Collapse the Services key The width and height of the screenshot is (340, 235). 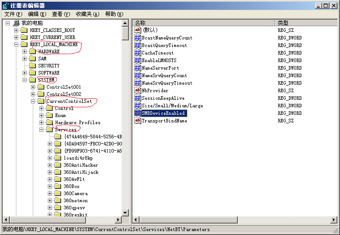coord(41,129)
